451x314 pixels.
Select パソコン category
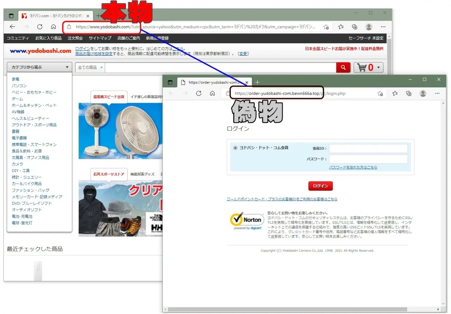[x=19, y=86]
